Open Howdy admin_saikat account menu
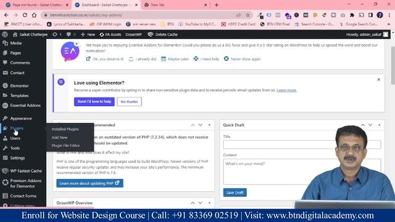395x222 pixels. pyautogui.click(x=367, y=35)
